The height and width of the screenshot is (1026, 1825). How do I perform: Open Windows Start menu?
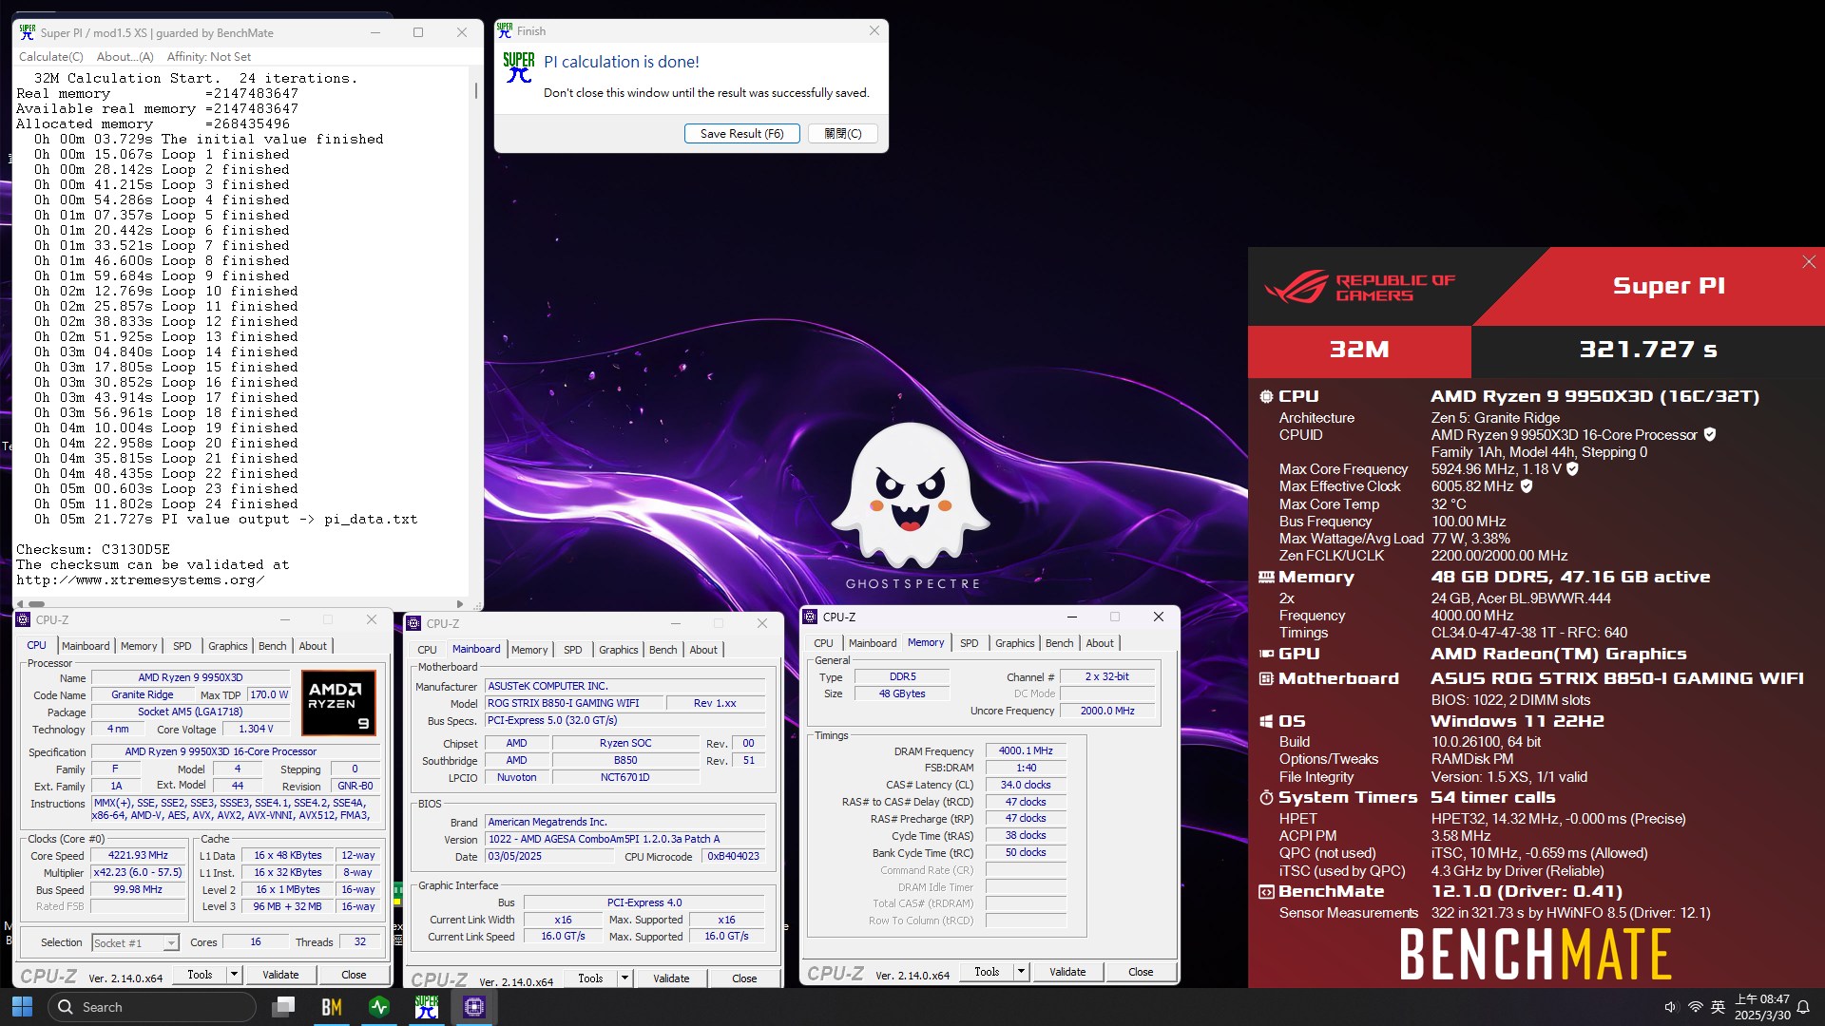coord(22,1007)
